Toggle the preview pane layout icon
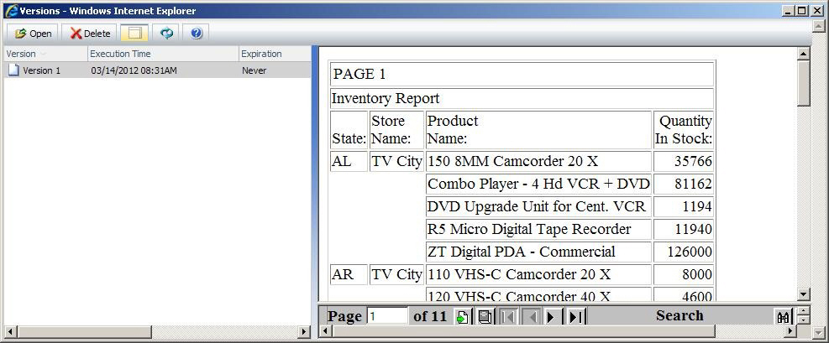Screen dimensions: 829x343 tap(134, 34)
